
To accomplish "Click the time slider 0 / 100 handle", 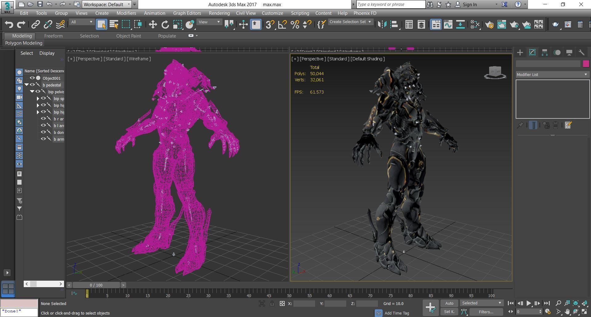I will tap(96, 285).
